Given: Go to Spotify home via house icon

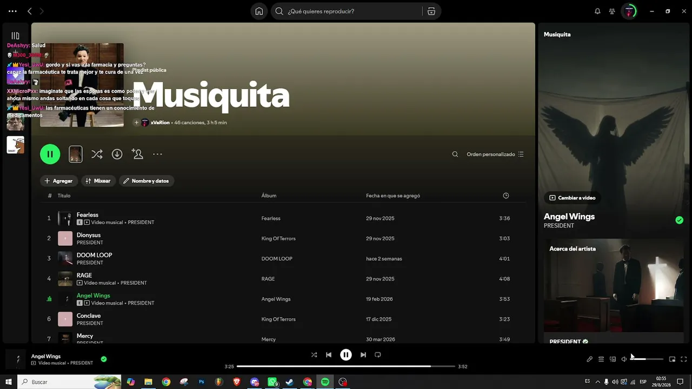Looking at the screenshot, I should pyautogui.click(x=259, y=11).
